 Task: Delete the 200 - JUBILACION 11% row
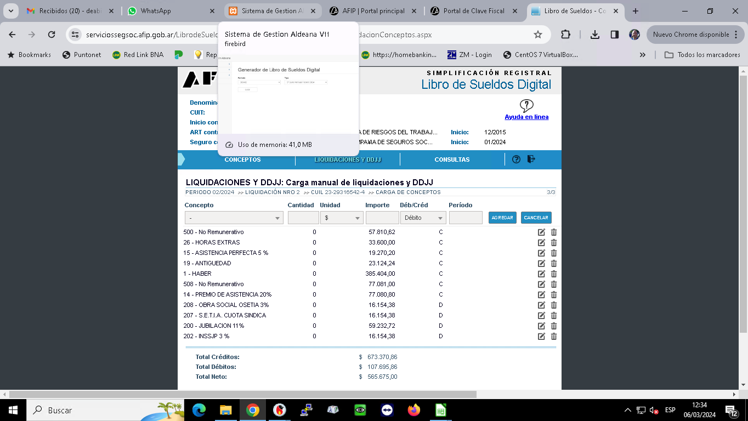(x=553, y=326)
